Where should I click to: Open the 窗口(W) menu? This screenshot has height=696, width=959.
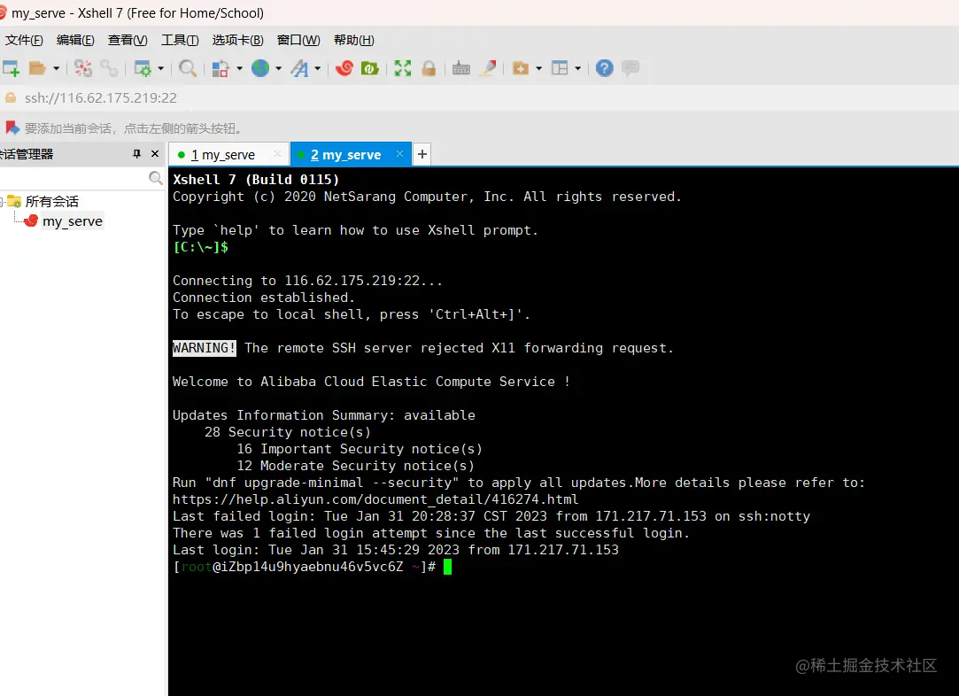(x=298, y=41)
